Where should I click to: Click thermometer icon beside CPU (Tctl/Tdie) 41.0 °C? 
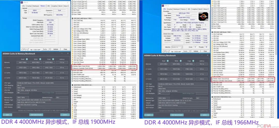pos(212,34)
